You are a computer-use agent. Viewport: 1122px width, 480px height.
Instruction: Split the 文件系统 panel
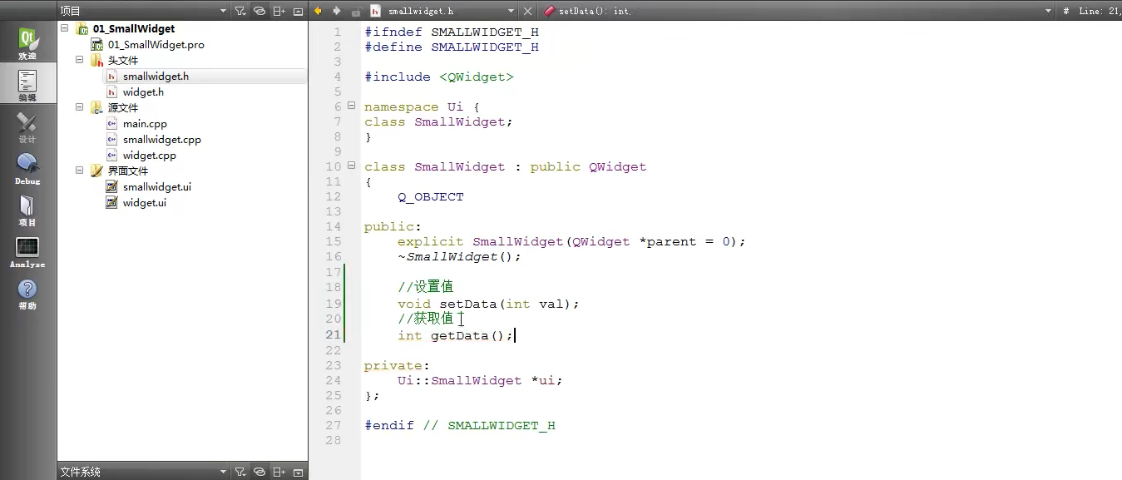(x=279, y=472)
